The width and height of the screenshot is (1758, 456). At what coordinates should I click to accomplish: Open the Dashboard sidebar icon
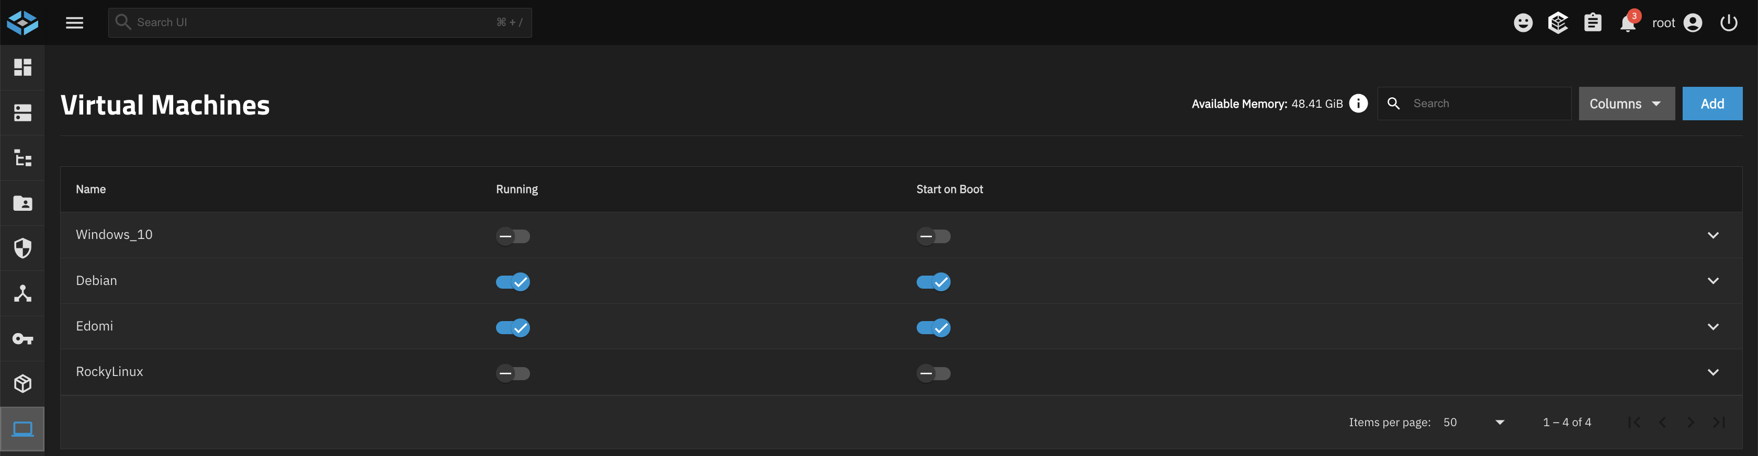(x=22, y=67)
